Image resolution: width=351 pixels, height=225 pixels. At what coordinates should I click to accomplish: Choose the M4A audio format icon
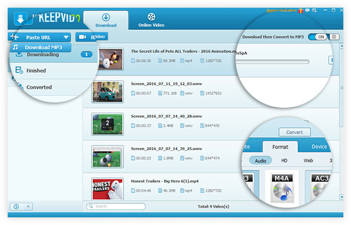282,188
